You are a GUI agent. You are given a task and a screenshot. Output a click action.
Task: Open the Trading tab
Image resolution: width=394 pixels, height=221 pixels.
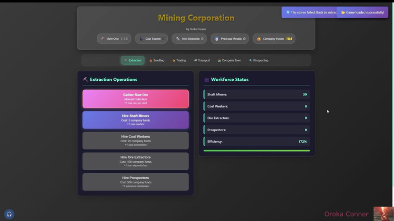[179, 60]
